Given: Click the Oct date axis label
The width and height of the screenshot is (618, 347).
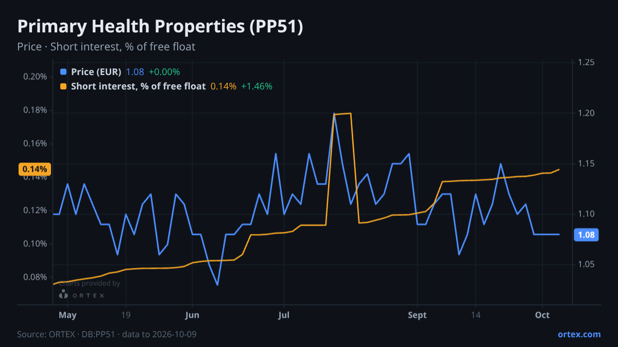Looking at the screenshot, I should (542, 315).
